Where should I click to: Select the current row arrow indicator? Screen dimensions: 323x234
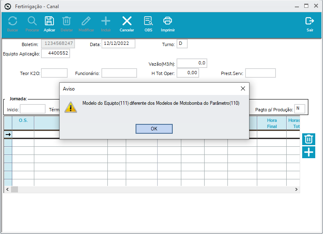(8, 135)
